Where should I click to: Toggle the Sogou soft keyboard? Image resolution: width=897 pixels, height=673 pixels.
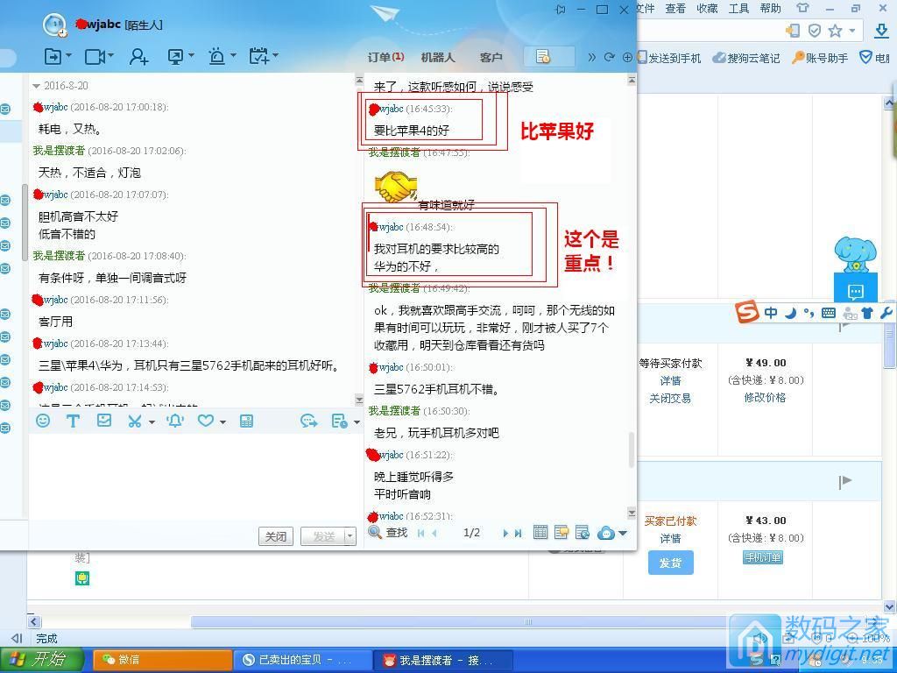[829, 313]
